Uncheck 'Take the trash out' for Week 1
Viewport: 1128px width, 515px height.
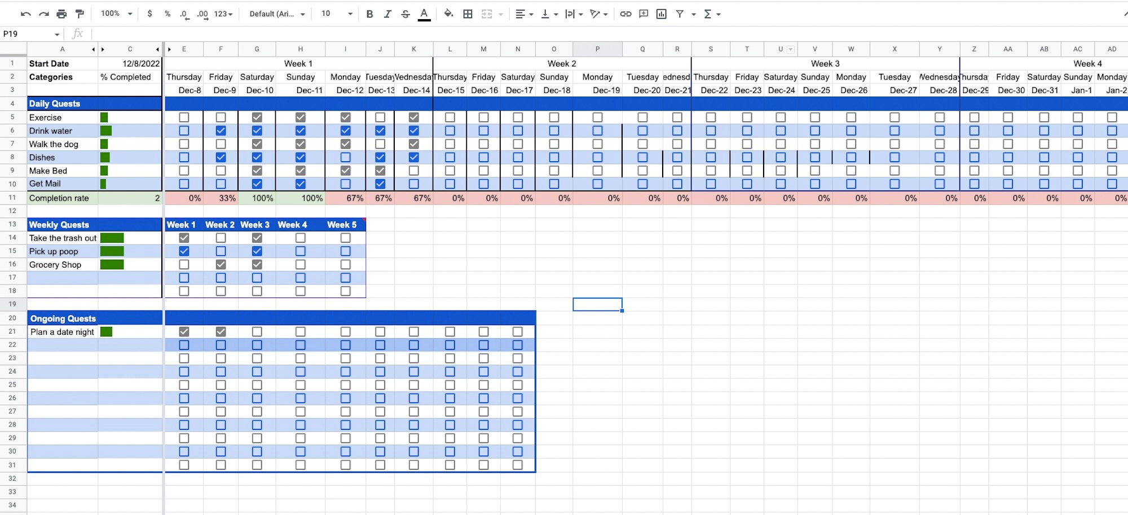(183, 238)
